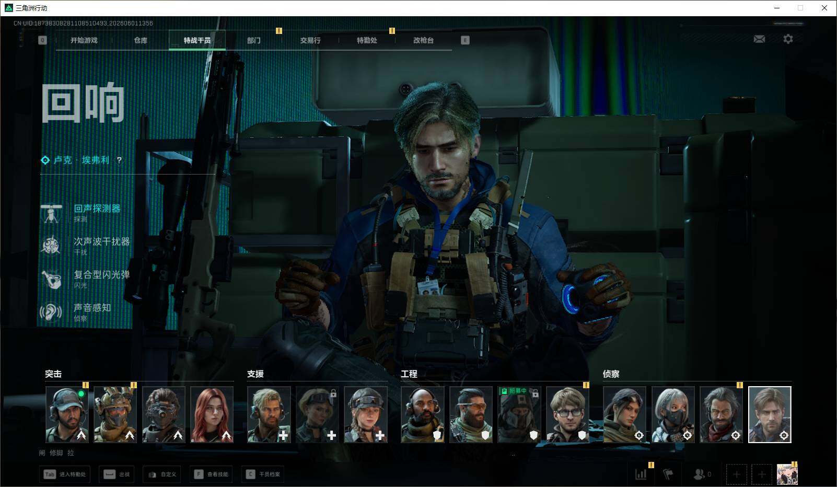Select the white-haired masked 侦察 operator

coord(673,415)
